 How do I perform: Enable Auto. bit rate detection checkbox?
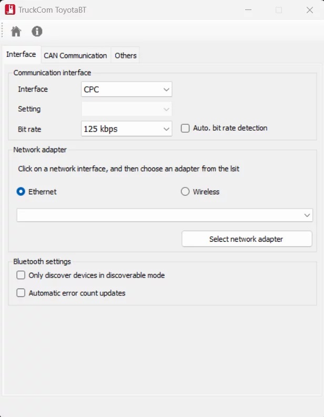(185, 128)
